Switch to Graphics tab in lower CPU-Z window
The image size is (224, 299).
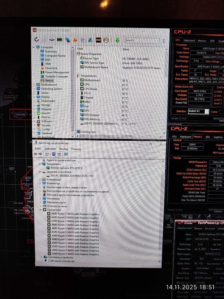point(218,137)
